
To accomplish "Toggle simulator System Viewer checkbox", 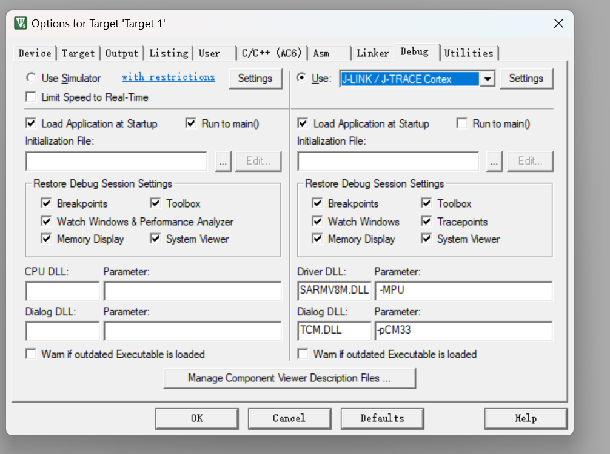I will coord(155,239).
